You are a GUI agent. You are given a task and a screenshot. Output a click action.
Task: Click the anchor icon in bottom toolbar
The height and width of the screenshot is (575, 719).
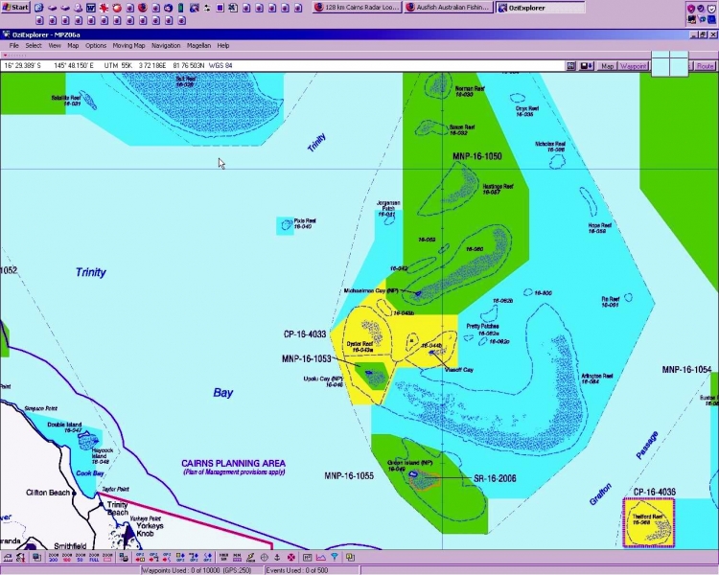[278, 557]
